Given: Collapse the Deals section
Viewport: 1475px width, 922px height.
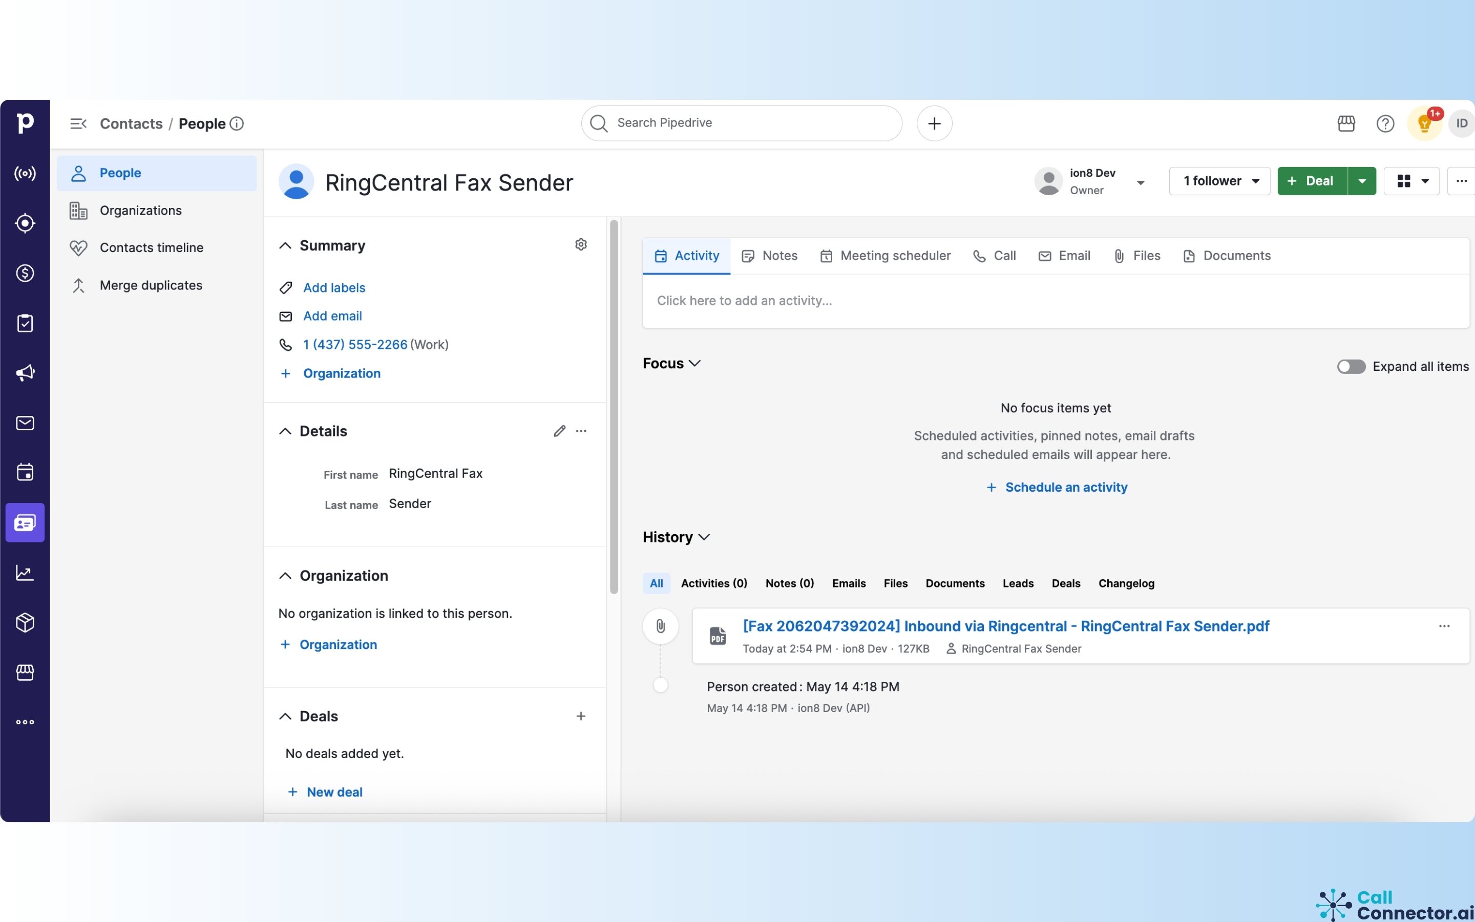Looking at the screenshot, I should click(285, 717).
